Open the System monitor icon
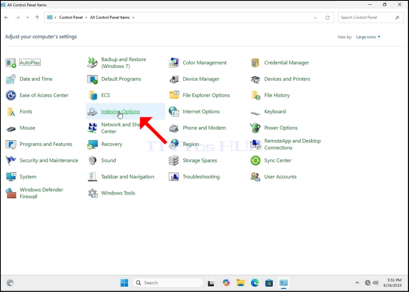Image resolution: width=409 pixels, height=292 pixels. [x=11, y=177]
